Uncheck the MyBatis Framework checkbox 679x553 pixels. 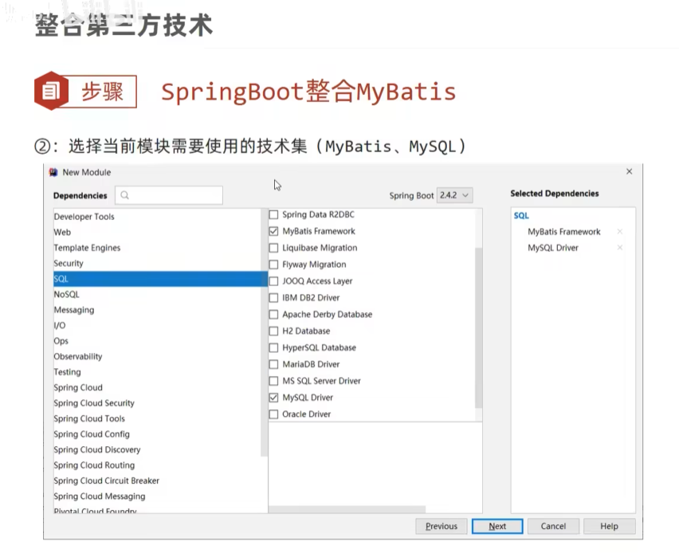coord(273,231)
